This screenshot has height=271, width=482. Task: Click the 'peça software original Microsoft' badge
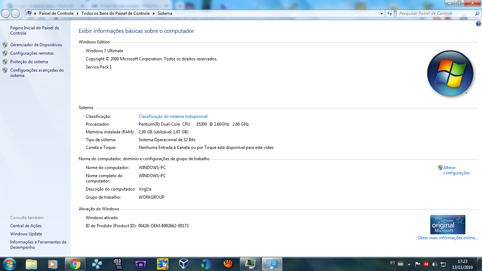click(x=448, y=224)
